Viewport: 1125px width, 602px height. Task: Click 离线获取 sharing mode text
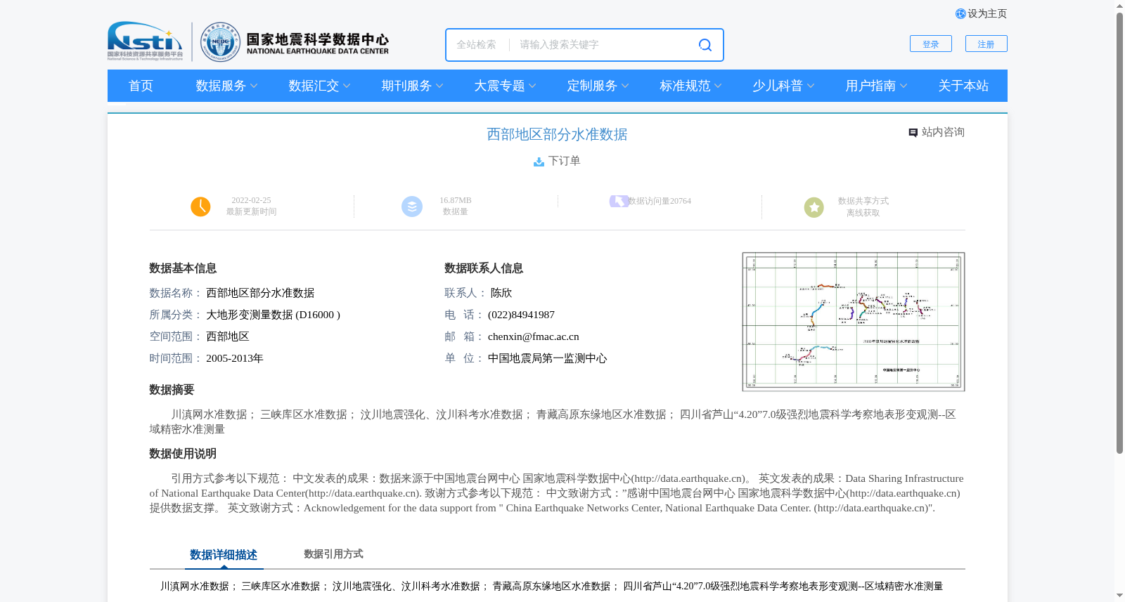tap(863, 213)
